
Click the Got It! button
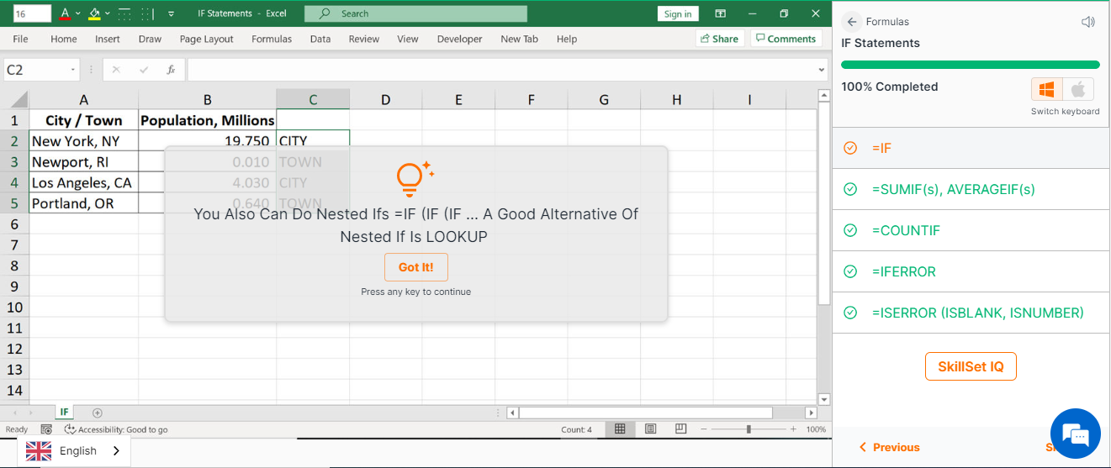(x=416, y=267)
